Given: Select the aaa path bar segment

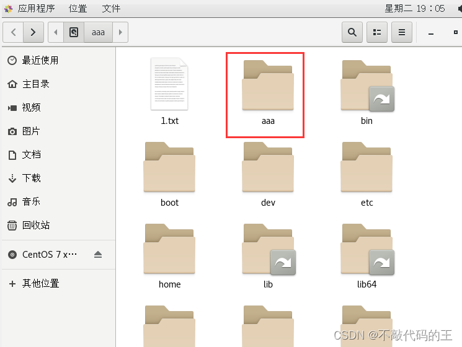Looking at the screenshot, I should click(98, 32).
